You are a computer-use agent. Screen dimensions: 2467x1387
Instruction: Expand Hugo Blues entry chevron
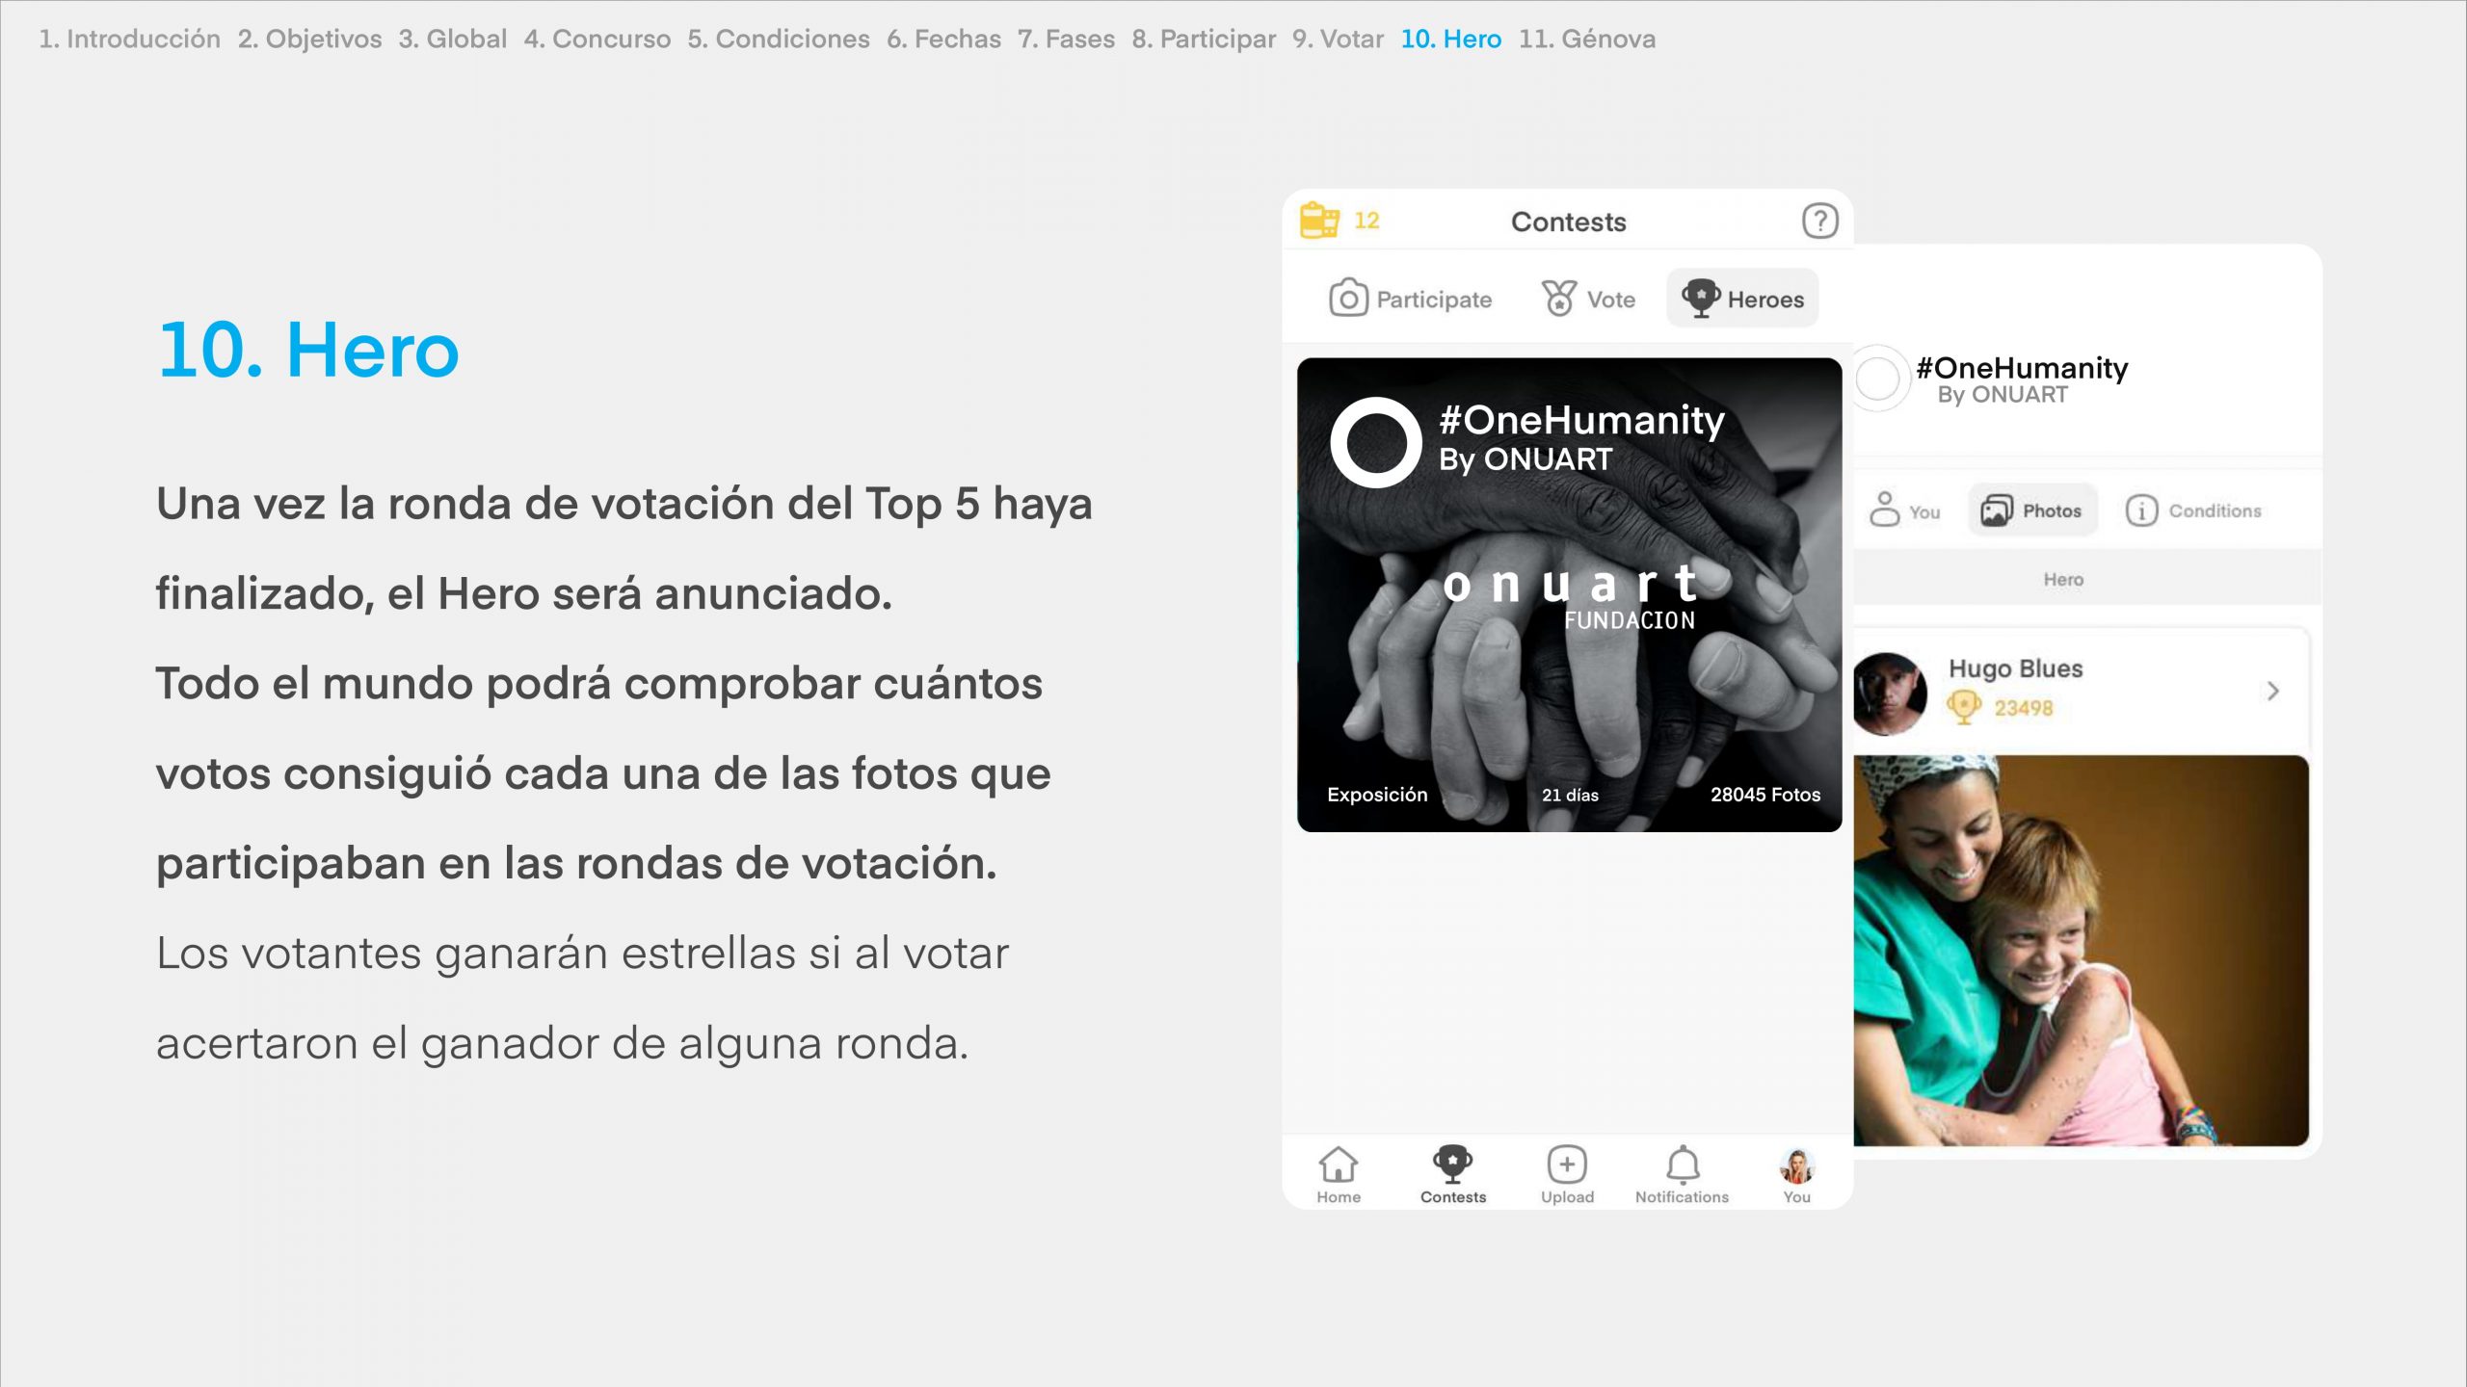click(2272, 691)
